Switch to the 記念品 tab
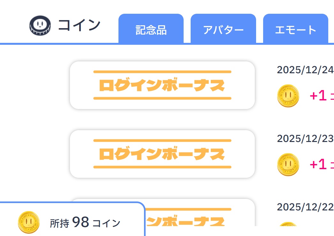The width and height of the screenshot is (334, 236). click(x=151, y=30)
